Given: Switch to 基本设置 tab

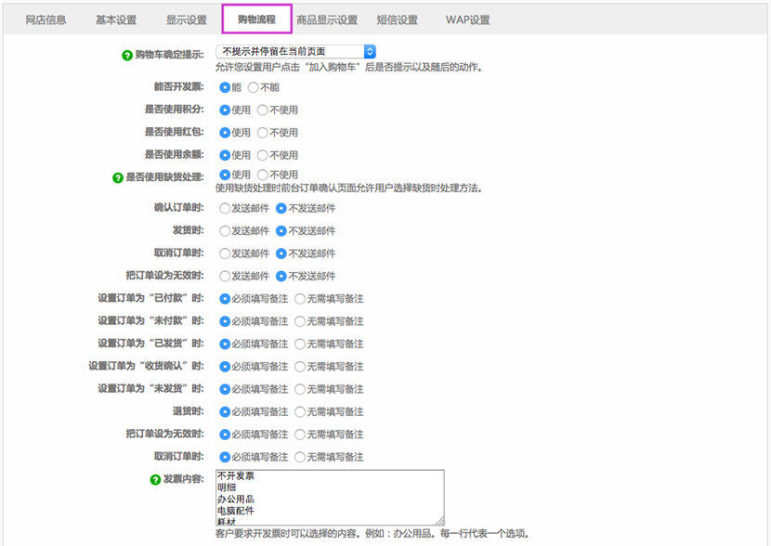Looking at the screenshot, I should 116,20.
